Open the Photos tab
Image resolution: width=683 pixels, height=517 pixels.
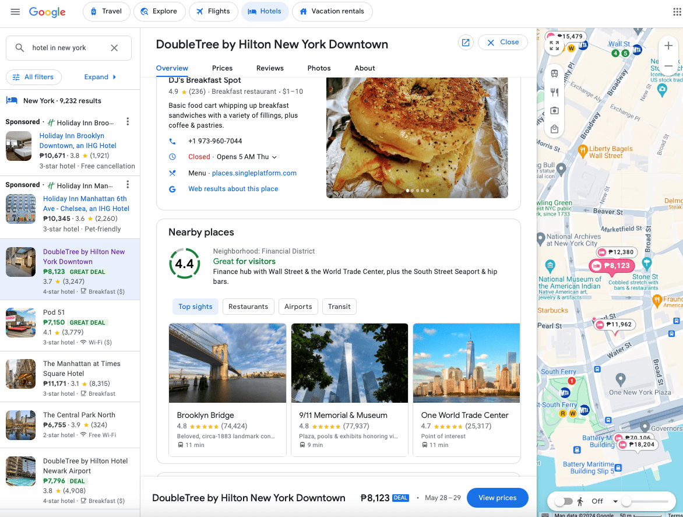(x=319, y=68)
